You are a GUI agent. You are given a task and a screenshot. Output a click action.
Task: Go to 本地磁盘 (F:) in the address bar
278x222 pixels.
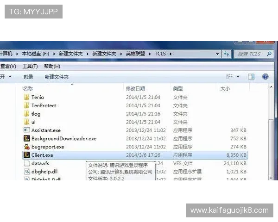[36, 54]
